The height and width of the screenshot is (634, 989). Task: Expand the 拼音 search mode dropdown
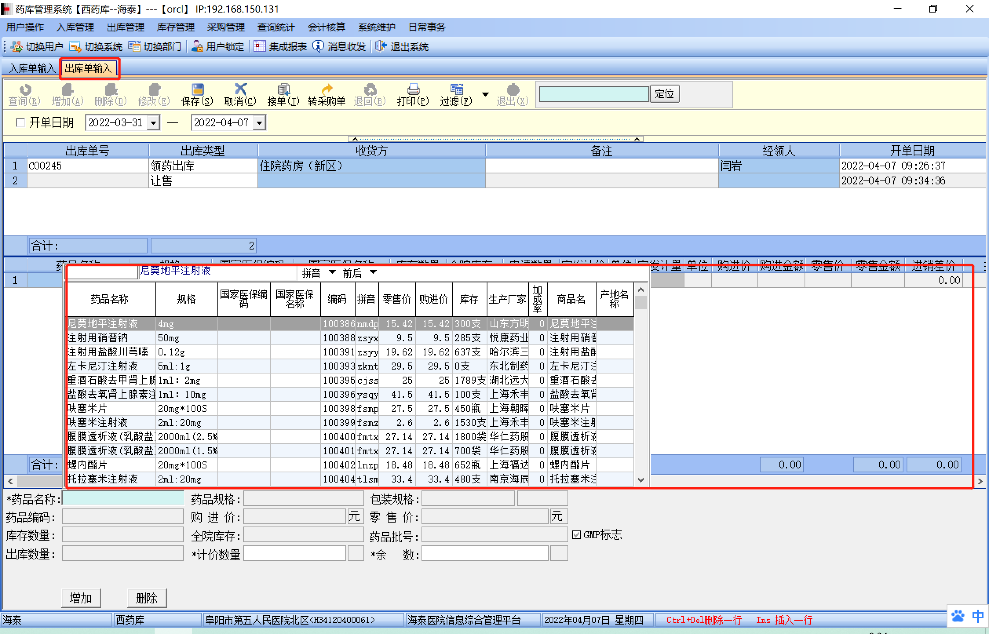coord(332,272)
